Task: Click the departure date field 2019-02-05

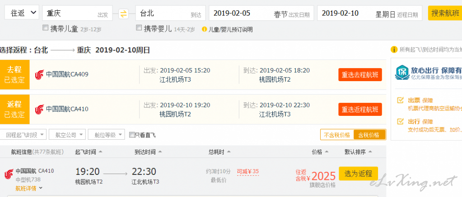Action: (261, 13)
